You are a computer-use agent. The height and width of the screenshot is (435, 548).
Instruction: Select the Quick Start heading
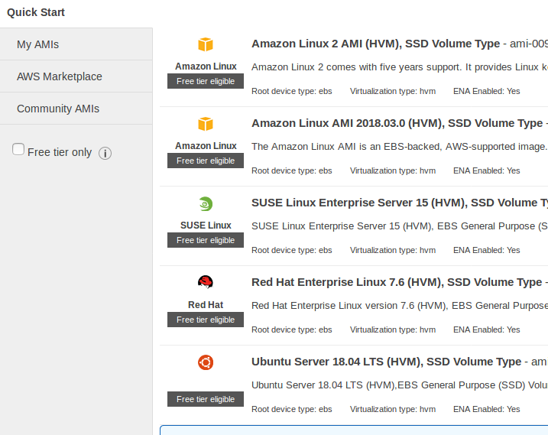36,12
